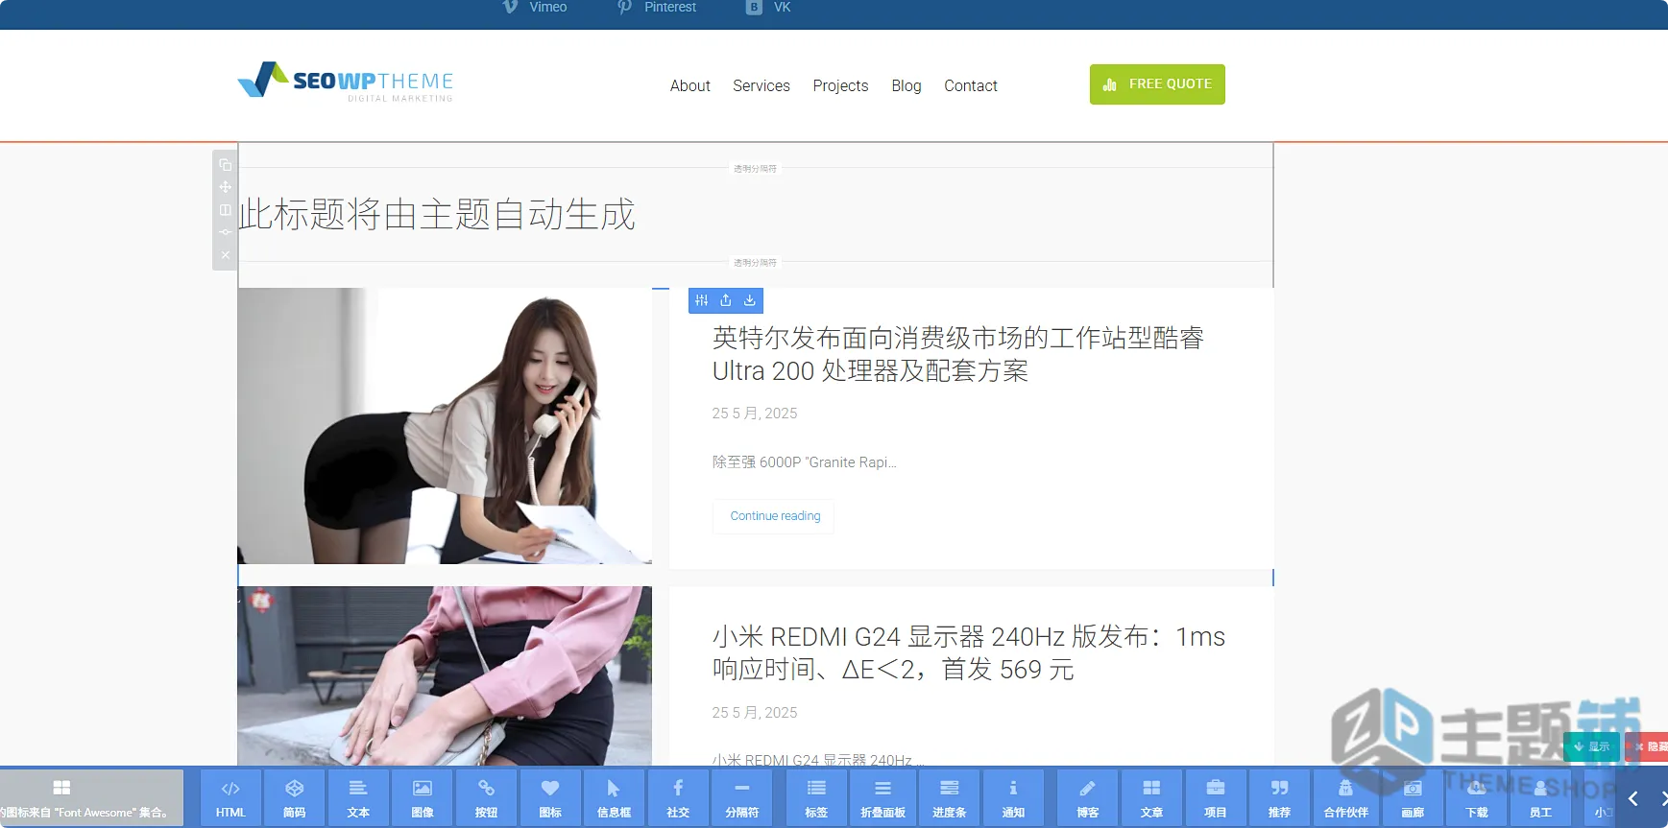Viewport: 1668px width, 828px height.
Task: Click the upper 透明分隔符 divider label
Action: 756,168
